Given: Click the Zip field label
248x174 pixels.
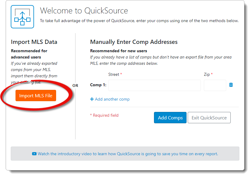Looking at the screenshot, I should pyautogui.click(x=207, y=74).
